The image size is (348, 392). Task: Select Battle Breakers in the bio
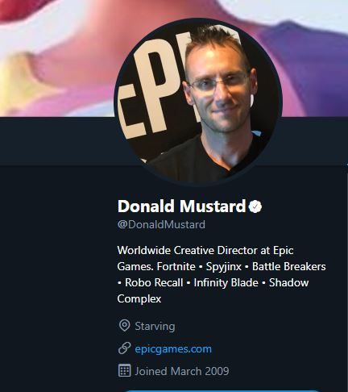pyautogui.click(x=289, y=267)
